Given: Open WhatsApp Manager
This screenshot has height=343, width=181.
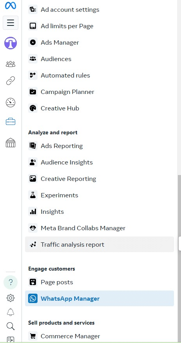Looking at the screenshot, I should [x=99, y=298].
